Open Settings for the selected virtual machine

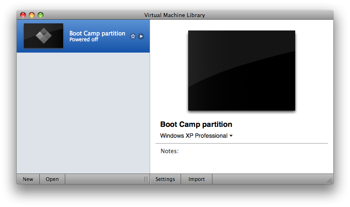(x=165, y=179)
